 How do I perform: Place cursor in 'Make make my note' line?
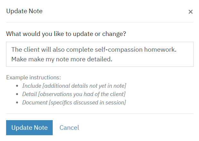pyautogui.click(x=62, y=59)
